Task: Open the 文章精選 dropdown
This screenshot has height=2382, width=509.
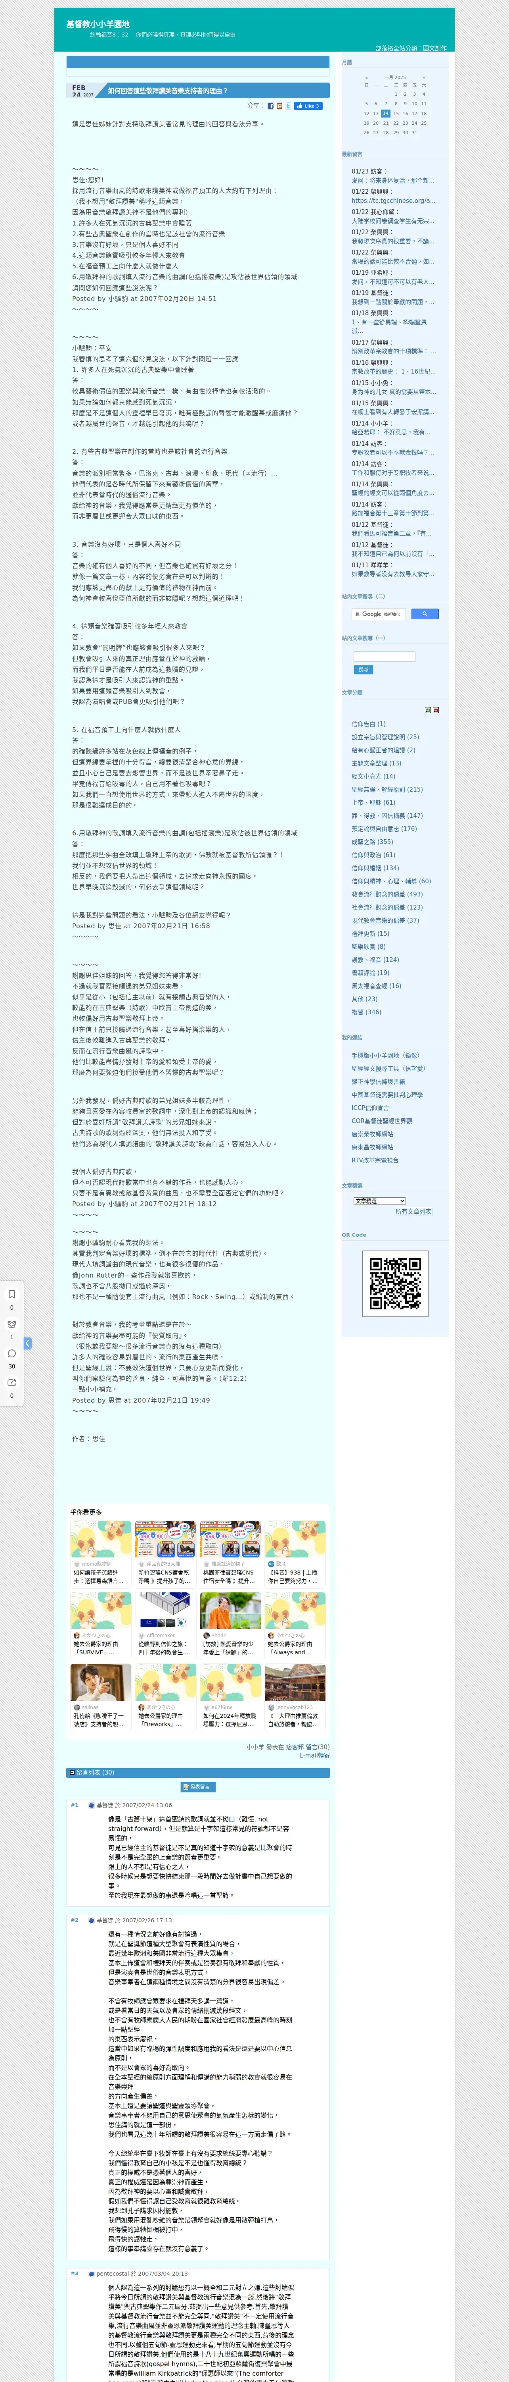Action: [380, 1201]
